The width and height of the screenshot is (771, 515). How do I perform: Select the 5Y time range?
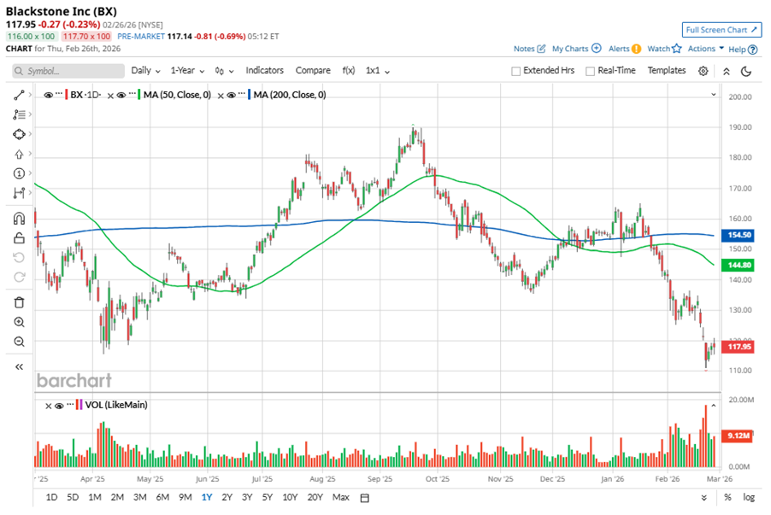pos(267,497)
